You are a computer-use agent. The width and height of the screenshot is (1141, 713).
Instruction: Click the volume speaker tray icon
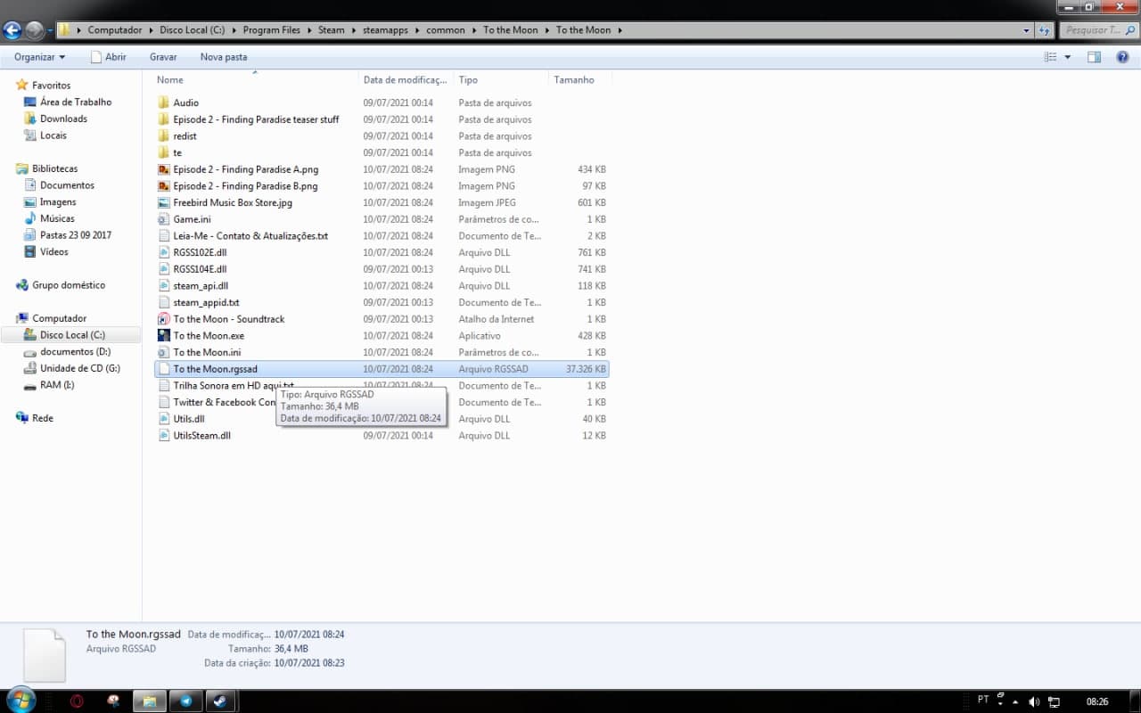pos(1034,701)
